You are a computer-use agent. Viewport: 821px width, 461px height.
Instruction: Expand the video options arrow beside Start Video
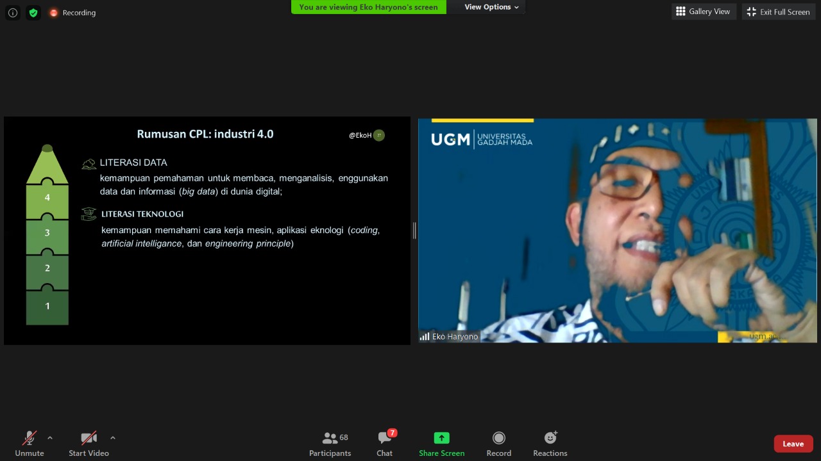click(x=113, y=438)
